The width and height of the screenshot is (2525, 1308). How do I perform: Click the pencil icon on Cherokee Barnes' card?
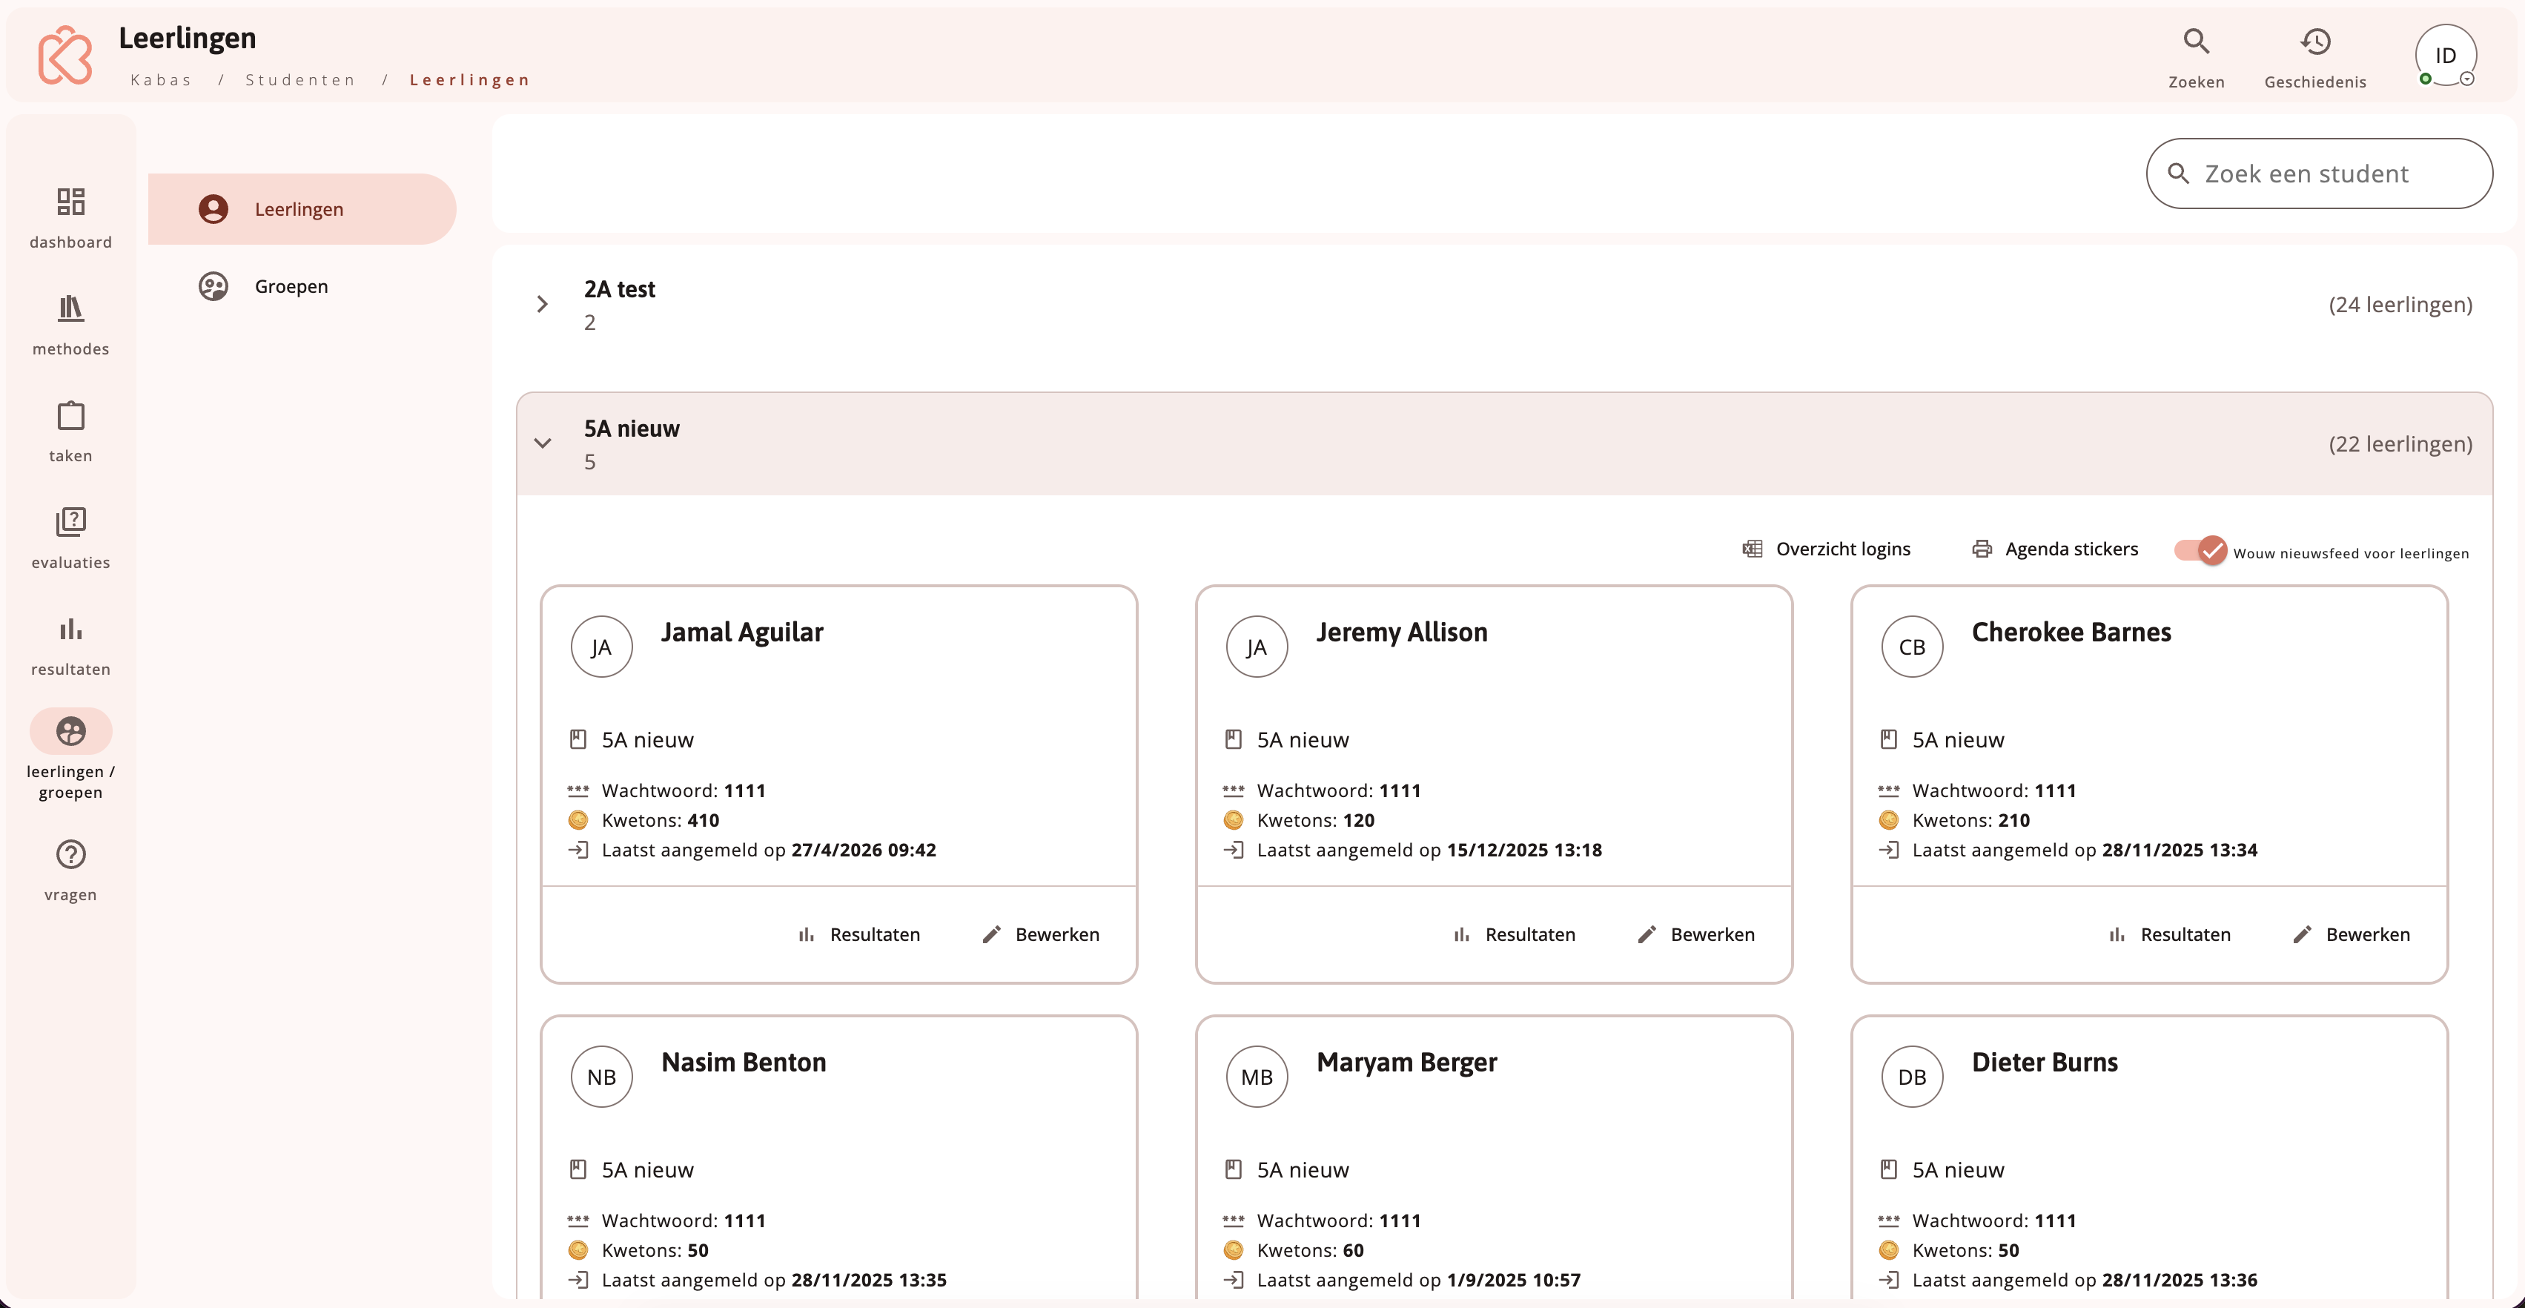click(2302, 934)
